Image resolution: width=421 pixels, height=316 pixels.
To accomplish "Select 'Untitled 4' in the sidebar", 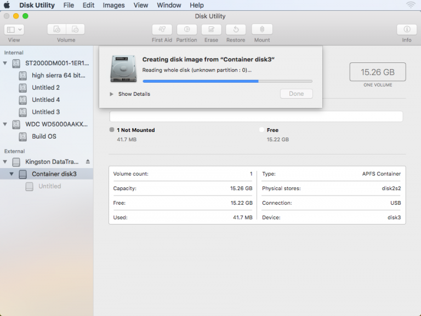I will click(45, 100).
